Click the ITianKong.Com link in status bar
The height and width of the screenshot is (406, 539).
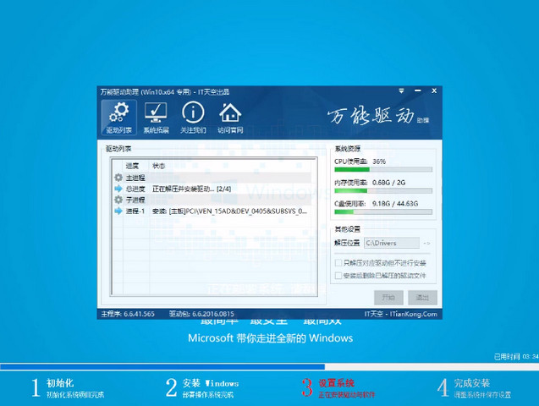(x=413, y=314)
